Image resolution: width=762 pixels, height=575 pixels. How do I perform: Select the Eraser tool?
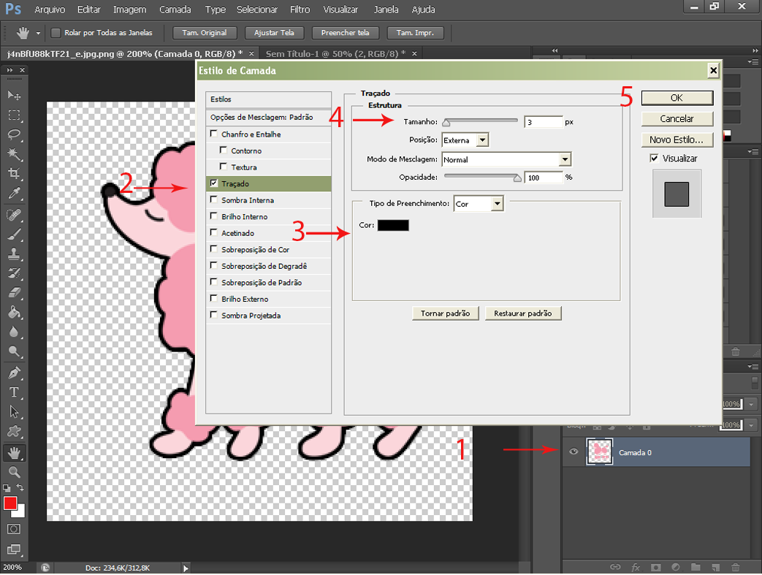pyautogui.click(x=14, y=292)
